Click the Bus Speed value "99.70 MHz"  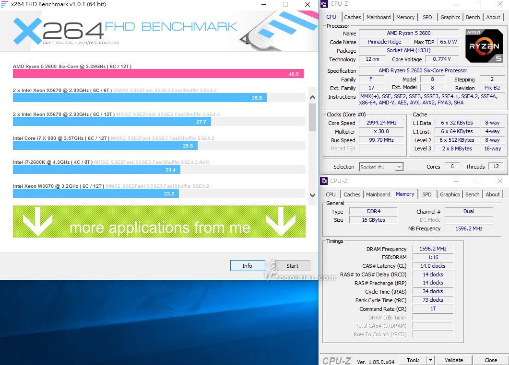(381, 140)
